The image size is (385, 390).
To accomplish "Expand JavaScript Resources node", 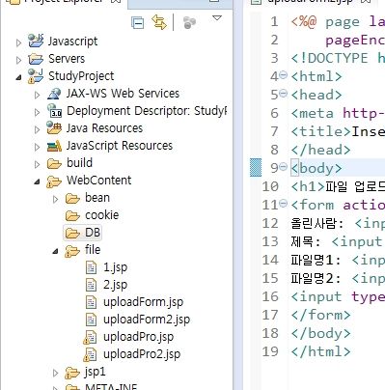I will [x=37, y=147].
